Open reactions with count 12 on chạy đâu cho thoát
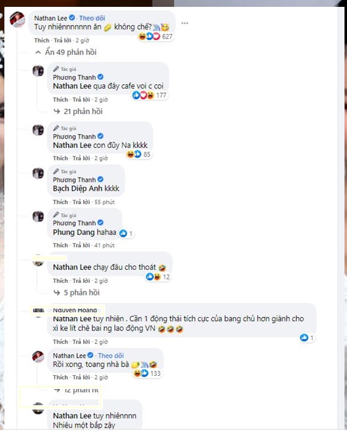Viewport: 347px width, 432px height. 158,277
